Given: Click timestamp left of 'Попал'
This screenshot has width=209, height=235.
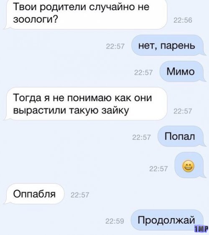Looking at the screenshot, I should (141, 137).
